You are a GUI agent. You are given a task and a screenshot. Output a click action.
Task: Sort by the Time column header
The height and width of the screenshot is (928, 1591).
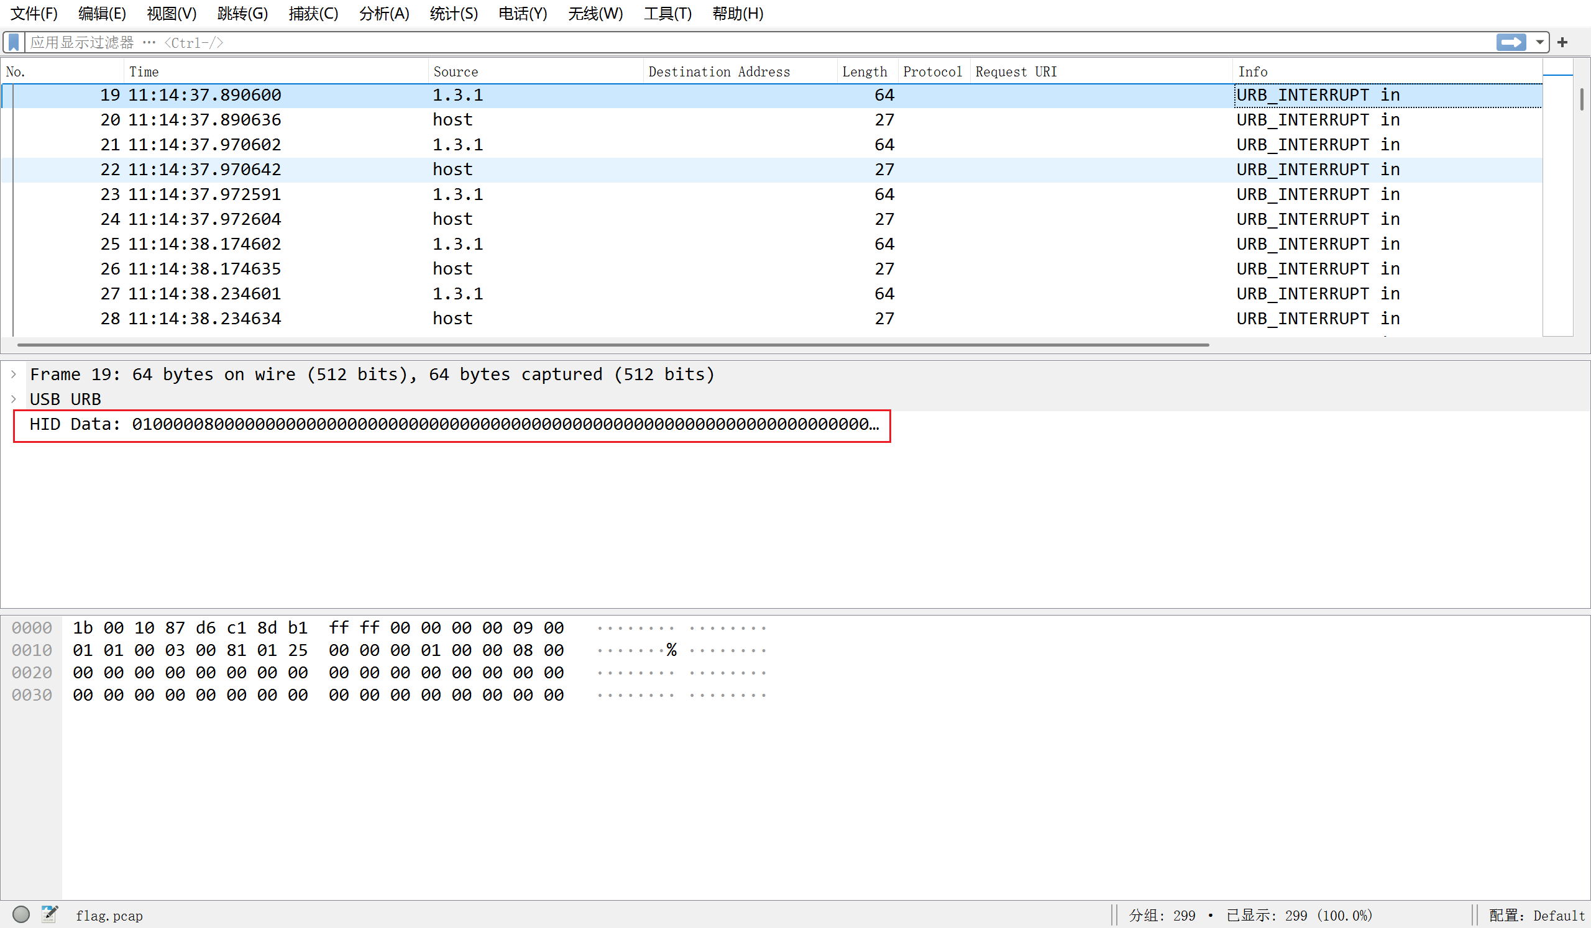point(144,72)
